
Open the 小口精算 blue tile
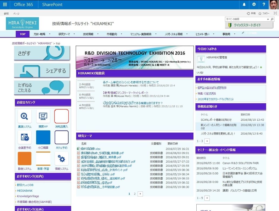[x=43, y=137]
